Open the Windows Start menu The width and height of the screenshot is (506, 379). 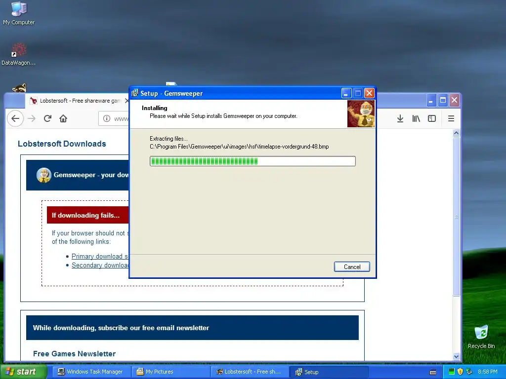(x=23, y=372)
